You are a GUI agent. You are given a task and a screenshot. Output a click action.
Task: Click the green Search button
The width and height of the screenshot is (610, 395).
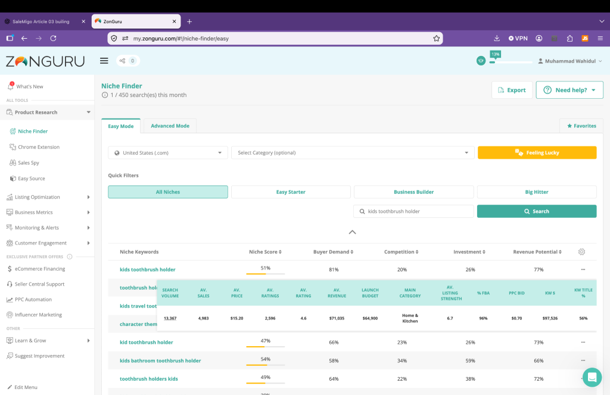click(537, 211)
